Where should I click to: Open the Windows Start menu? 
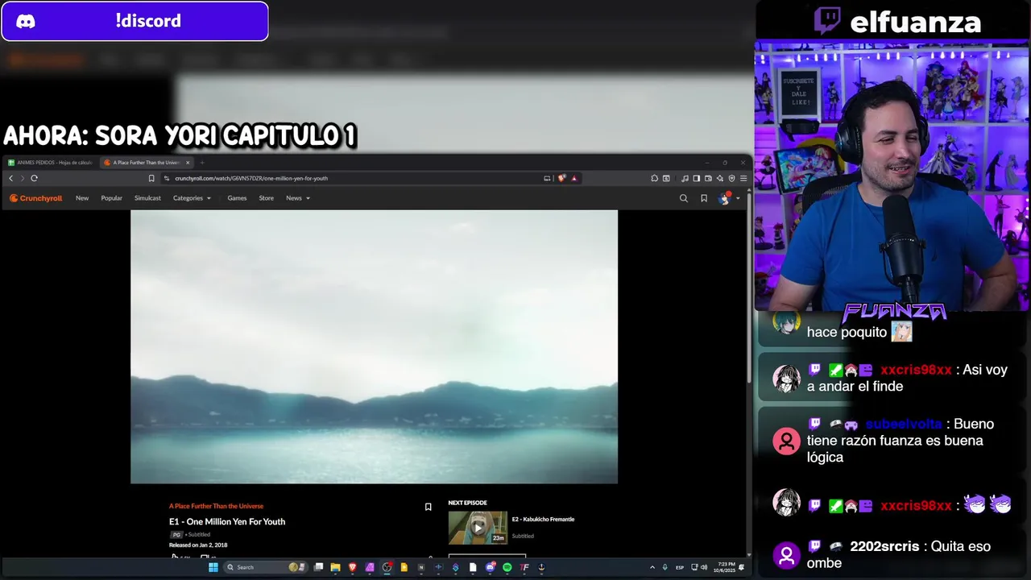coord(213,567)
